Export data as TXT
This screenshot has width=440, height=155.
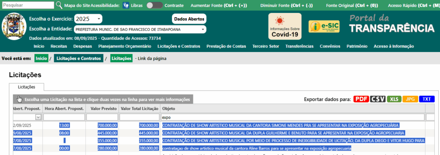tap(427, 99)
